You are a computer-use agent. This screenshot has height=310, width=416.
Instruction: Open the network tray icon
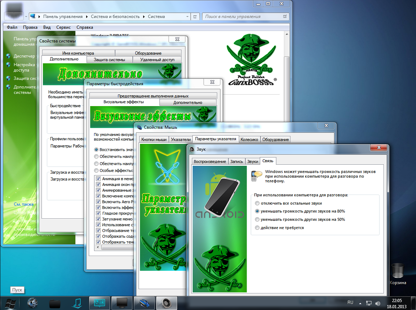coord(369,303)
